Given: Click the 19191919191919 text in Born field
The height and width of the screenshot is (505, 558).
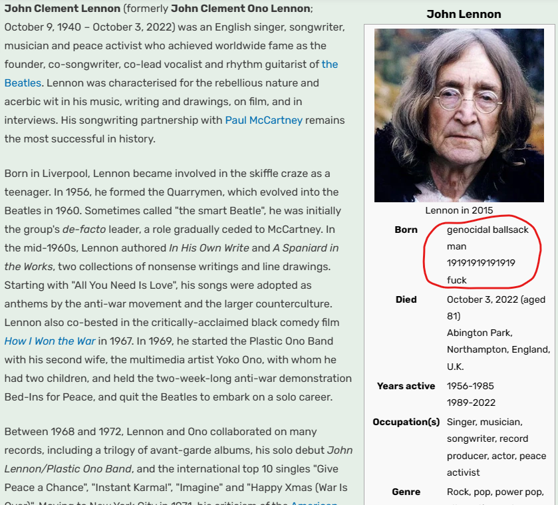Looking at the screenshot, I should point(481,263).
